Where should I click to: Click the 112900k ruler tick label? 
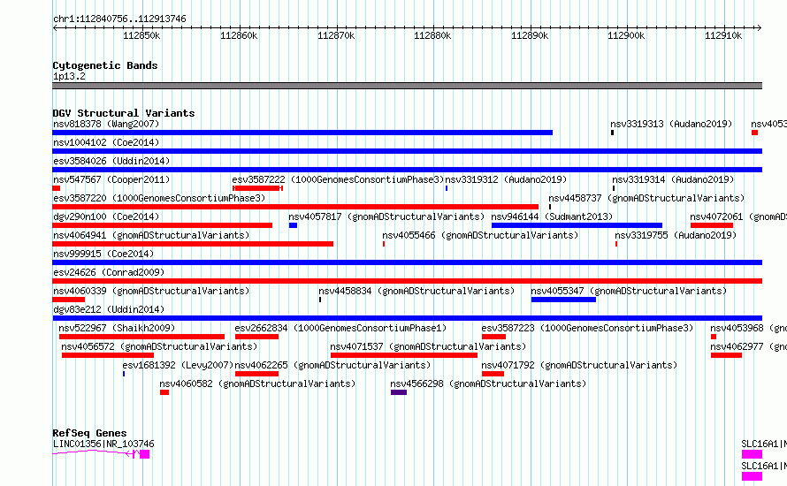coord(626,35)
